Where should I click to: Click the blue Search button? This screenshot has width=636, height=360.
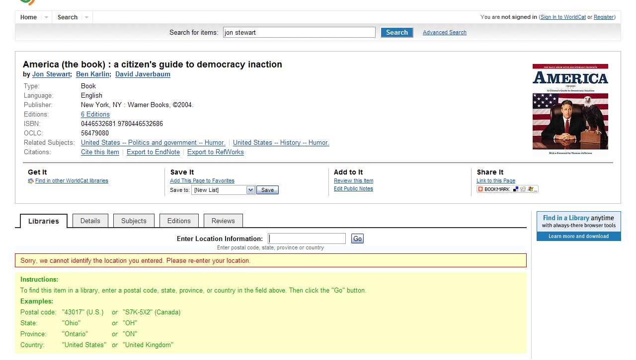397,32
